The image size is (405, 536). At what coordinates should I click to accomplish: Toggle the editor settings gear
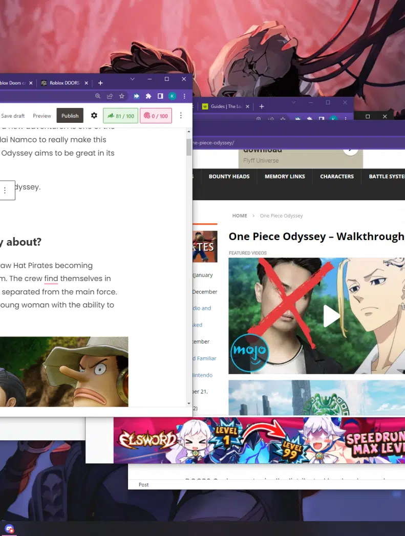coord(94,116)
